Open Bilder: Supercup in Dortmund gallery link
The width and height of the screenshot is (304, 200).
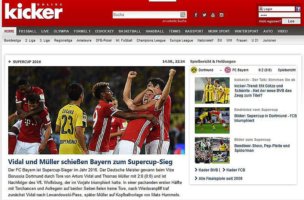265,118
